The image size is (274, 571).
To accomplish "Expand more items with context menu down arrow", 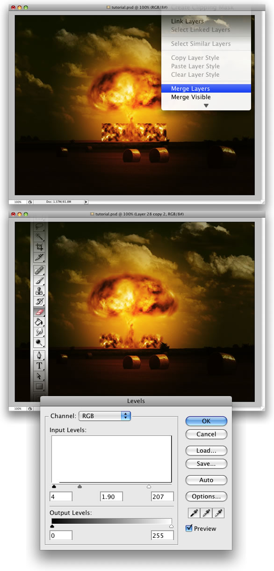I will pos(206,106).
